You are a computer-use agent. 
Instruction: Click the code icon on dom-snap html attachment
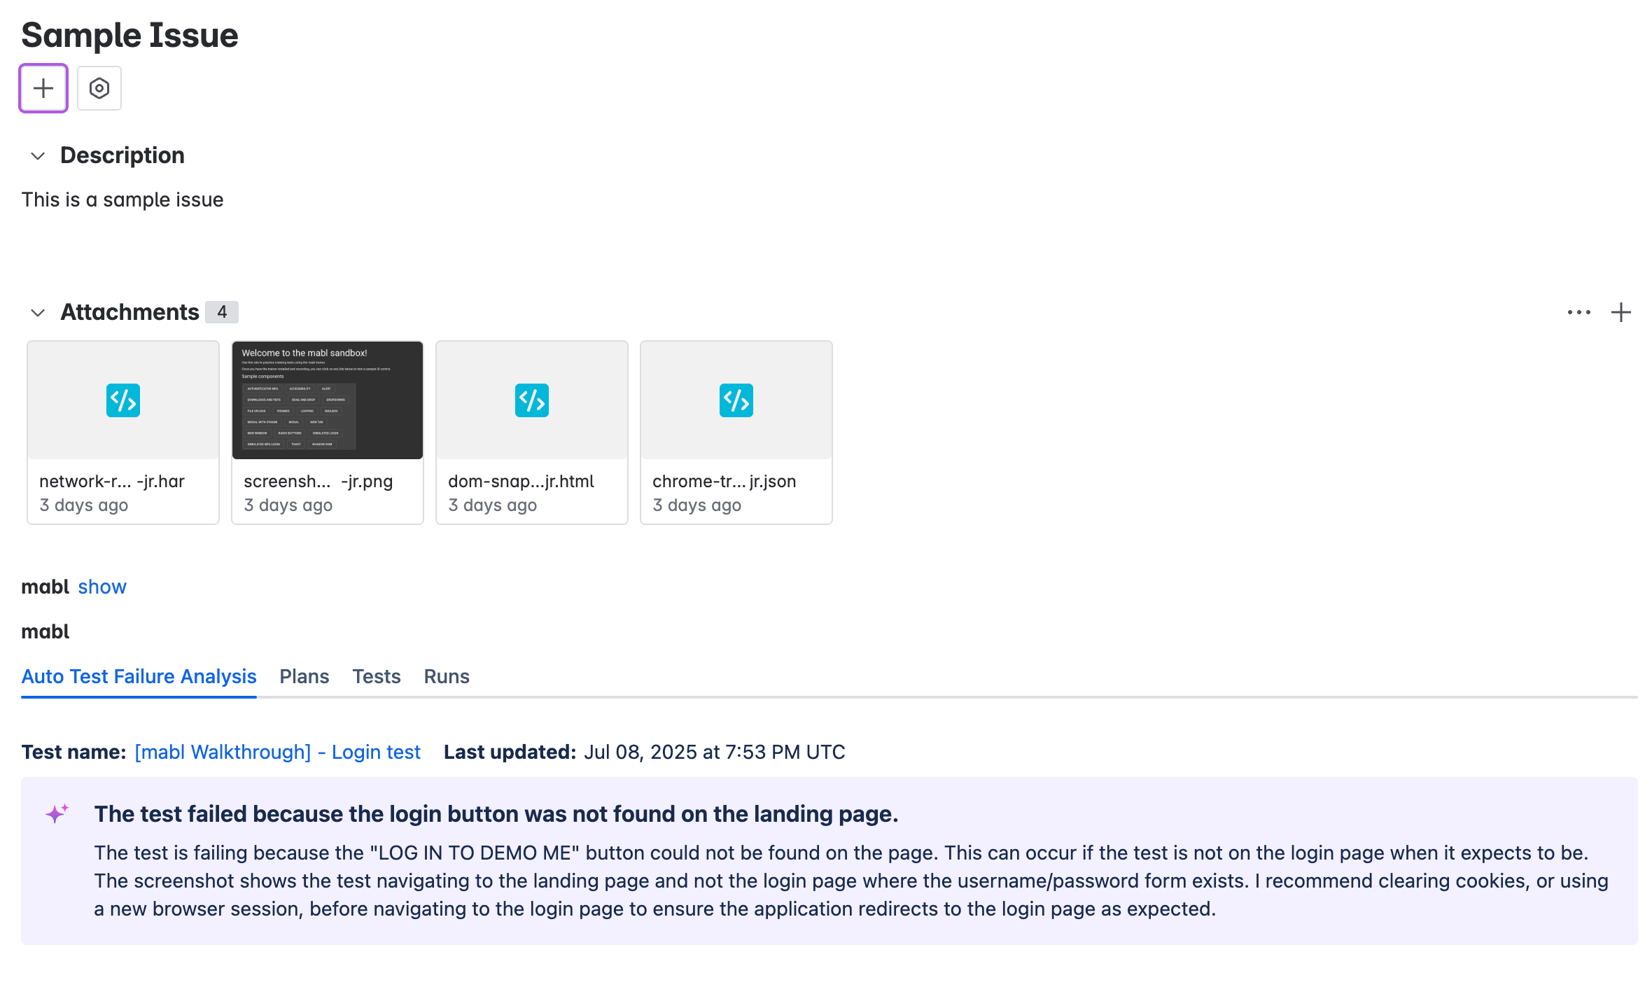[531, 400]
